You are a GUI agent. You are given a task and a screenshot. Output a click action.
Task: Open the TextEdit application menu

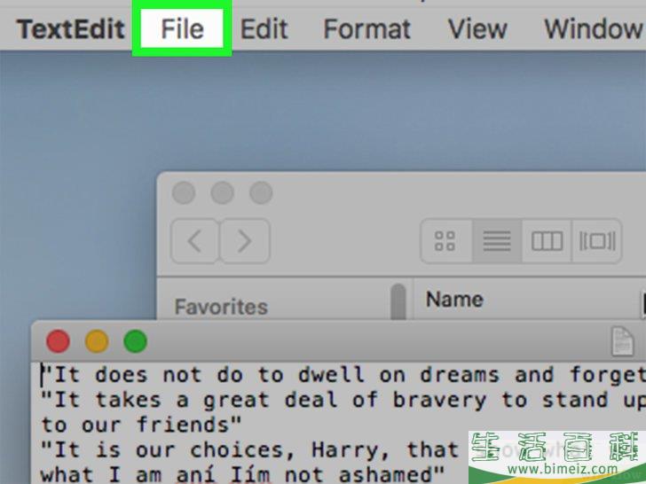[70, 29]
